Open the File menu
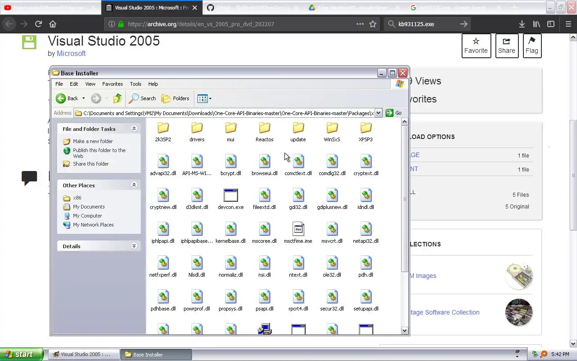This screenshot has width=577, height=361. pos(59,84)
